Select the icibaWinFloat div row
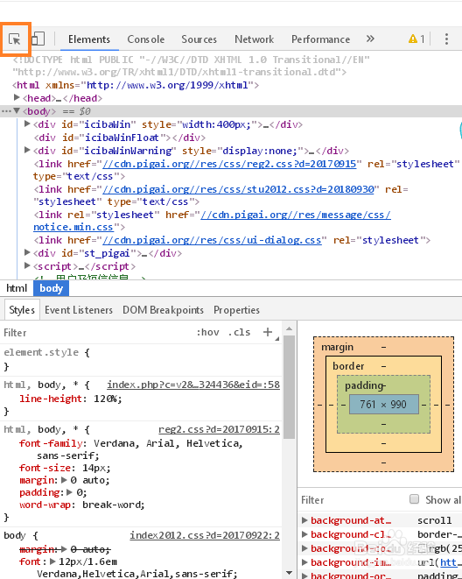Viewport: 462px width, 579px height. [x=120, y=138]
